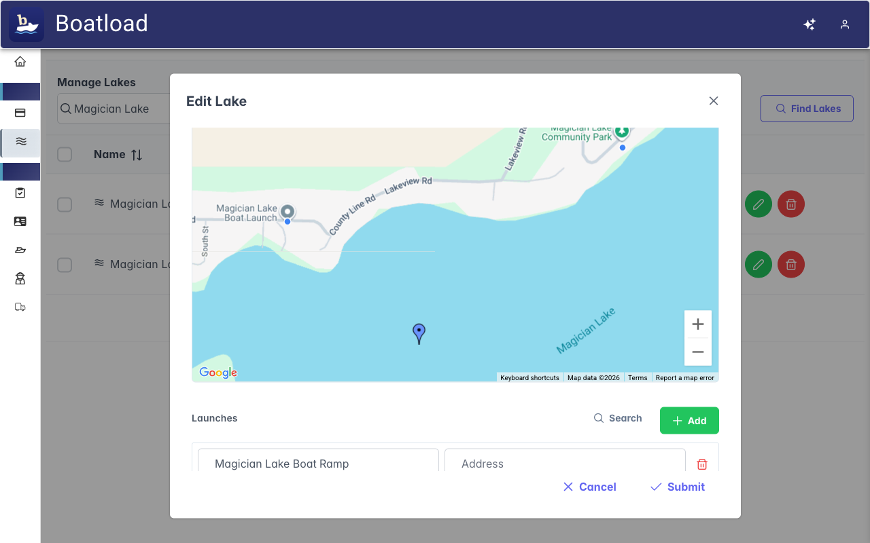Viewport: 870px width, 543px height.
Task: Check the second Magician Lake row checkbox
Action: click(65, 265)
